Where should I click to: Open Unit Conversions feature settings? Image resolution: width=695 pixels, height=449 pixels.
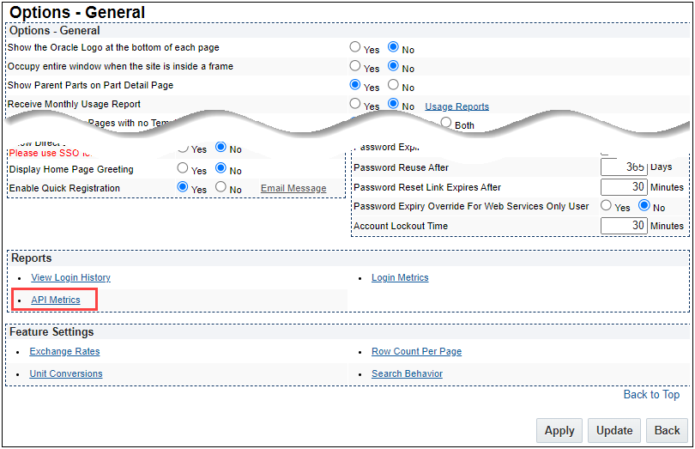[x=66, y=373]
